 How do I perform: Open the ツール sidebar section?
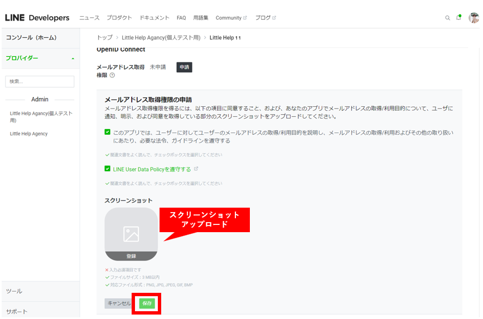click(15, 291)
